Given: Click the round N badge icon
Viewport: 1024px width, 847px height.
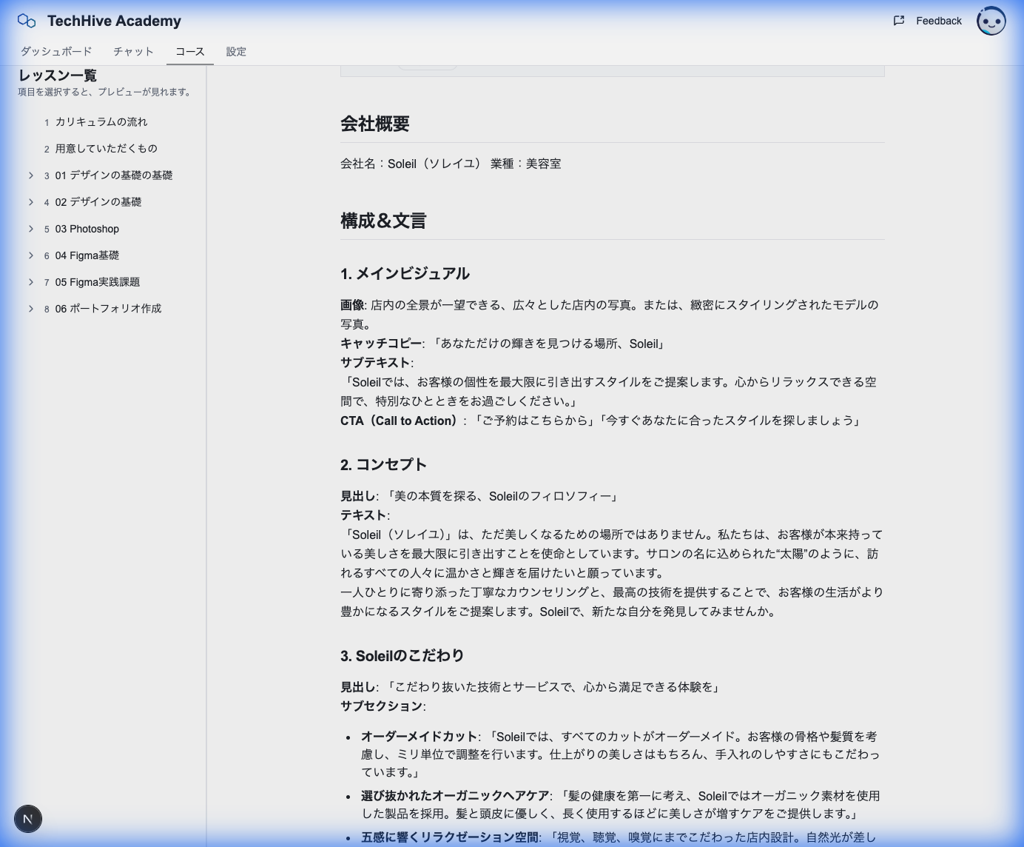Looking at the screenshot, I should (28, 819).
